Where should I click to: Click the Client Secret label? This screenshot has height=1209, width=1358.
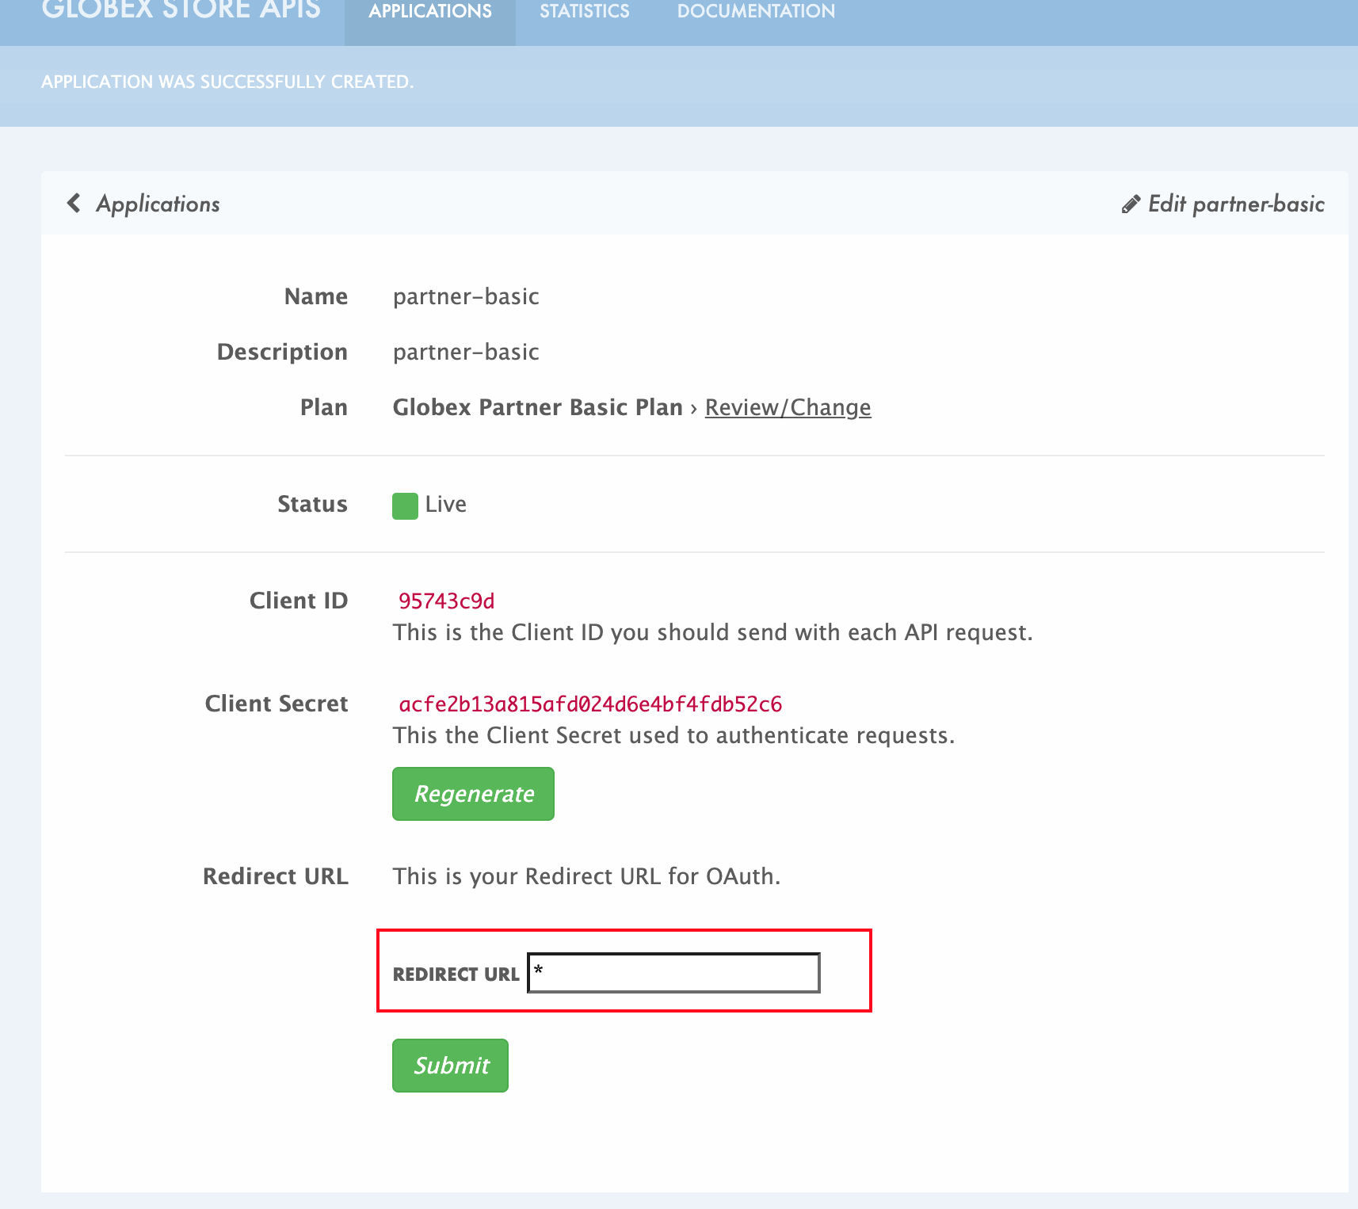277,704
